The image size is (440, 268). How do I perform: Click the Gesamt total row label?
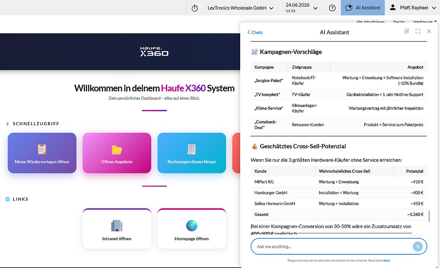point(262,214)
